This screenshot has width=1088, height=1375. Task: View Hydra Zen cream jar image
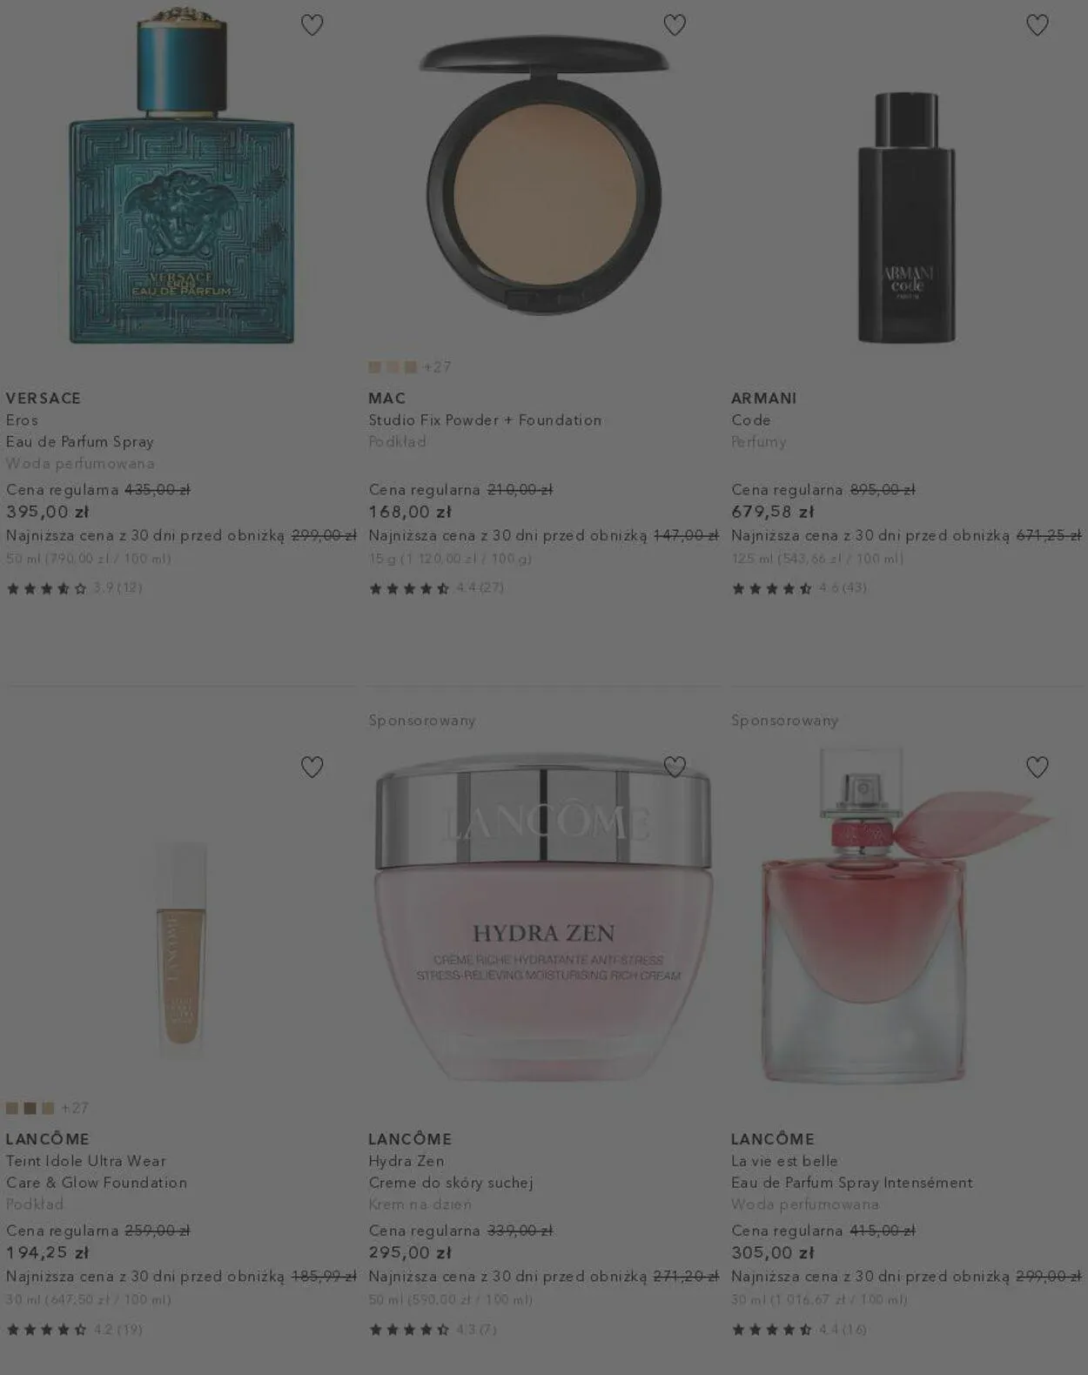[543, 918]
